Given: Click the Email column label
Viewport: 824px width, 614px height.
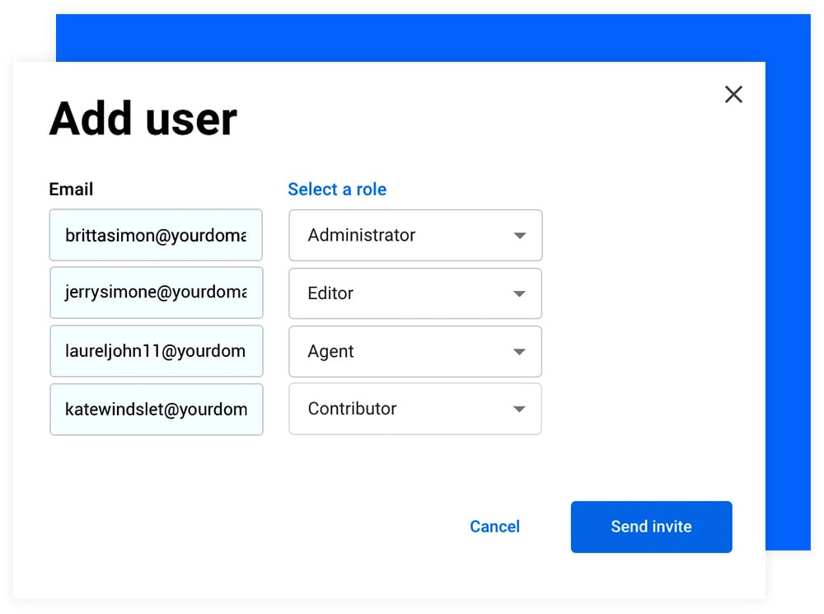Looking at the screenshot, I should pos(71,190).
